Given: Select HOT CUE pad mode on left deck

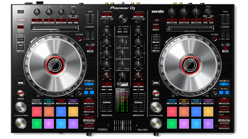Looking at the screenshot, I should point(37,101).
